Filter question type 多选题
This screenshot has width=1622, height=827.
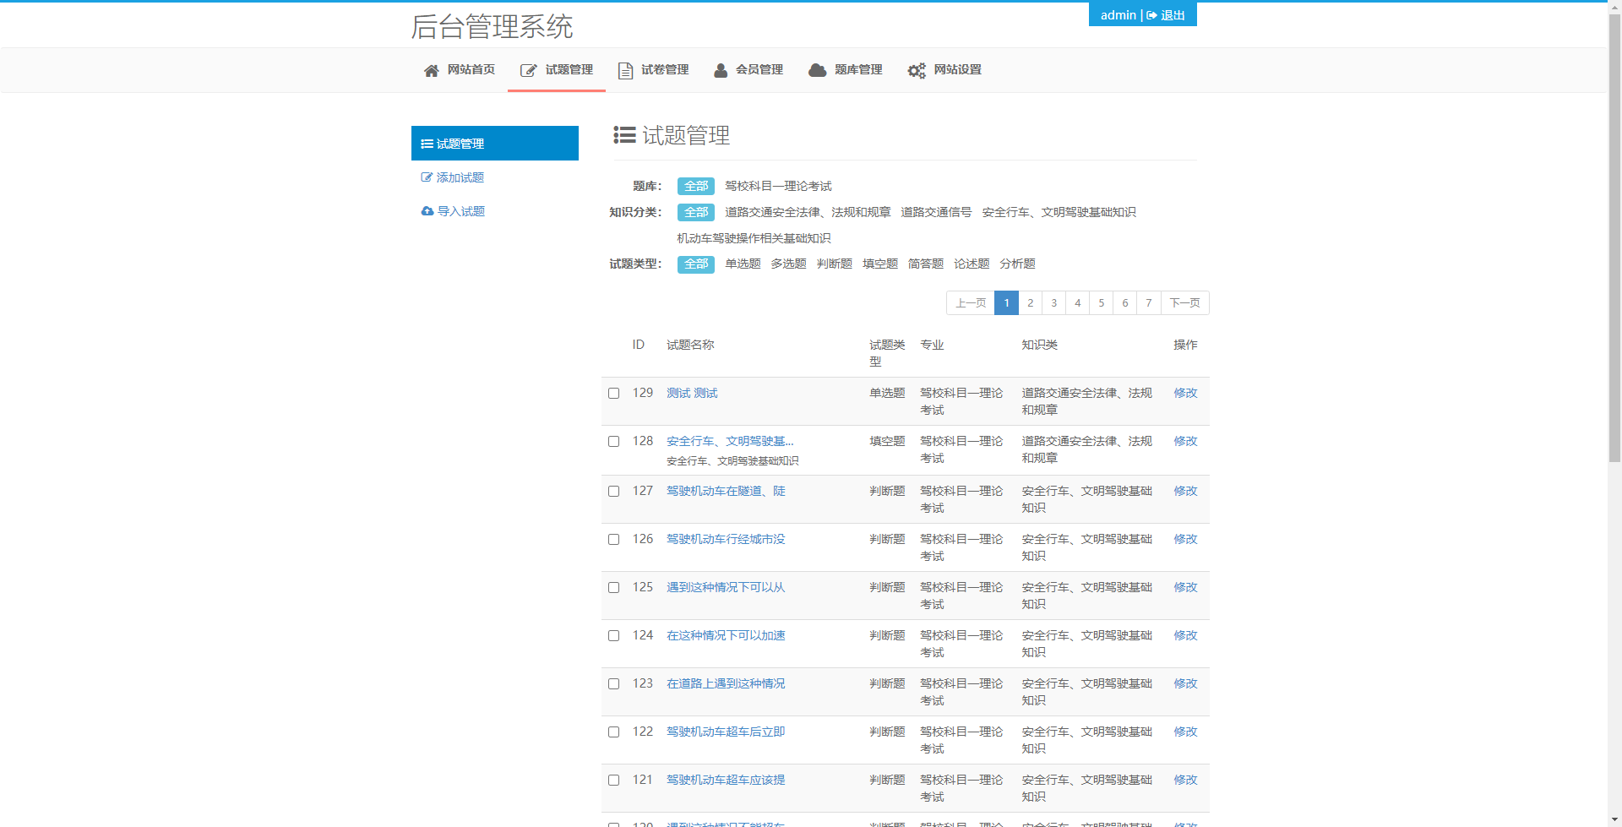coord(788,264)
